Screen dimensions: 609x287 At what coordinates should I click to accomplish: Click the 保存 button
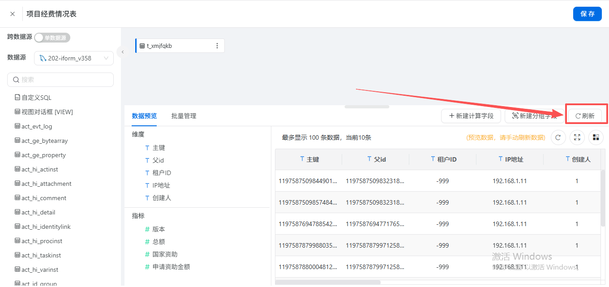588,14
